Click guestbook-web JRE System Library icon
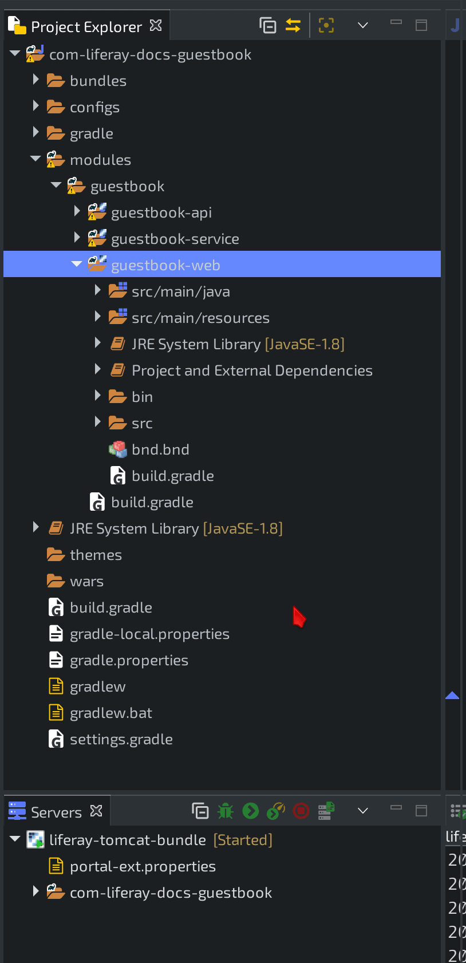Image resolution: width=466 pixels, height=963 pixels. coord(118,344)
